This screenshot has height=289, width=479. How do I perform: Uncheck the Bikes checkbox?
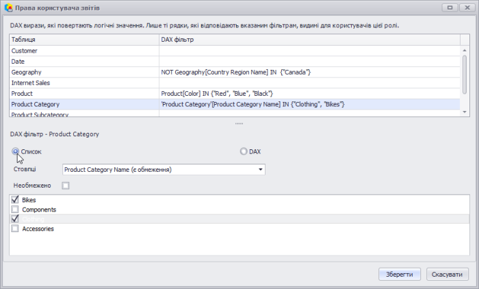point(15,199)
